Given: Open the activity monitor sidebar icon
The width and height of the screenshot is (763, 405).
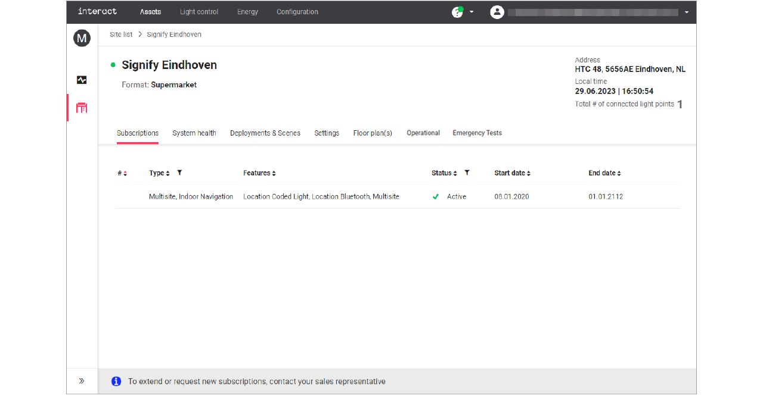Looking at the screenshot, I should pos(82,80).
